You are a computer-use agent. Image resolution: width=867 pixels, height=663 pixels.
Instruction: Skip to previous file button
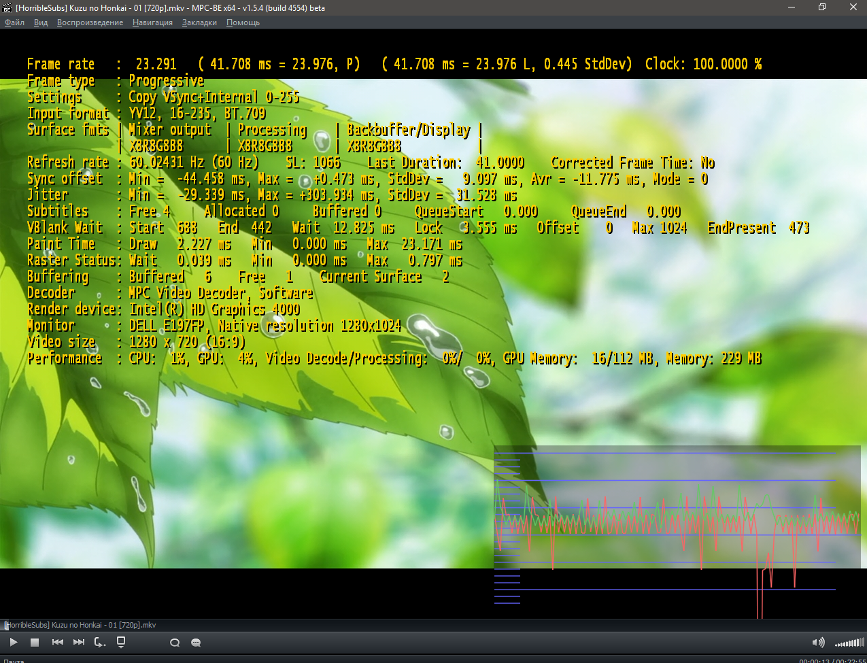pos(57,642)
